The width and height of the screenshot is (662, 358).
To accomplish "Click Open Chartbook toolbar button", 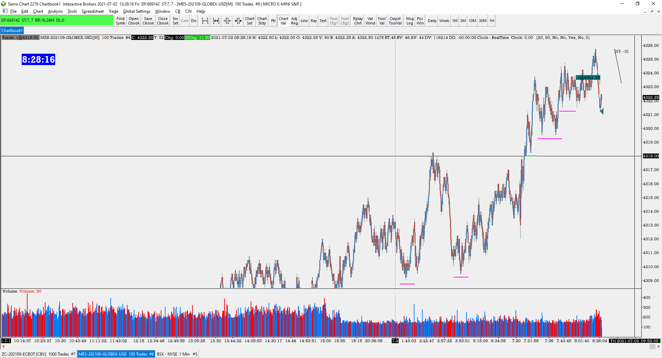I will coord(134,21).
